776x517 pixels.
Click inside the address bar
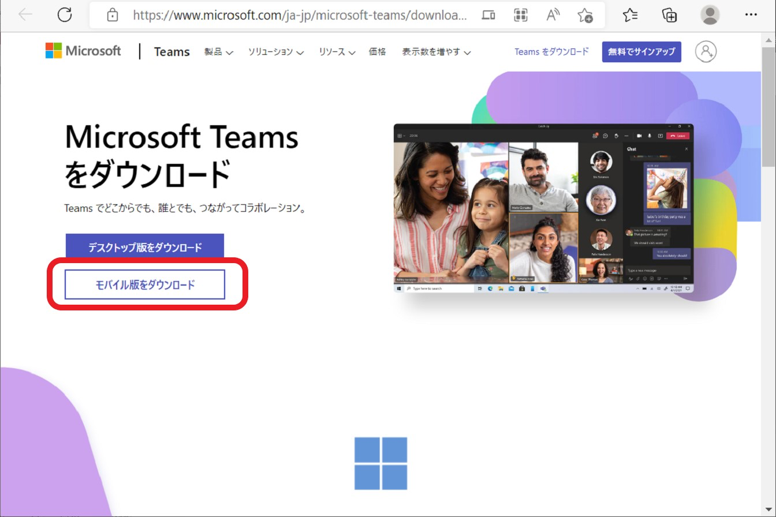coord(289,15)
